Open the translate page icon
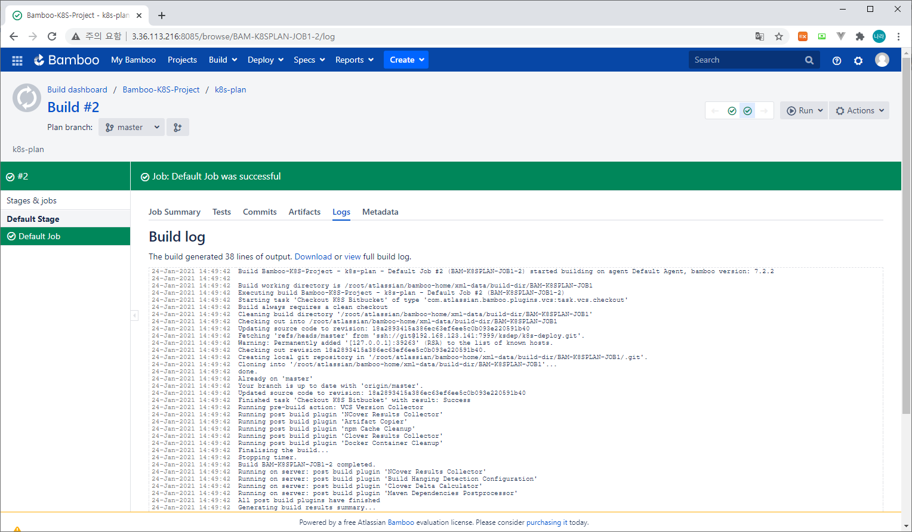Viewport: 912px width, 532px height. (x=760, y=36)
